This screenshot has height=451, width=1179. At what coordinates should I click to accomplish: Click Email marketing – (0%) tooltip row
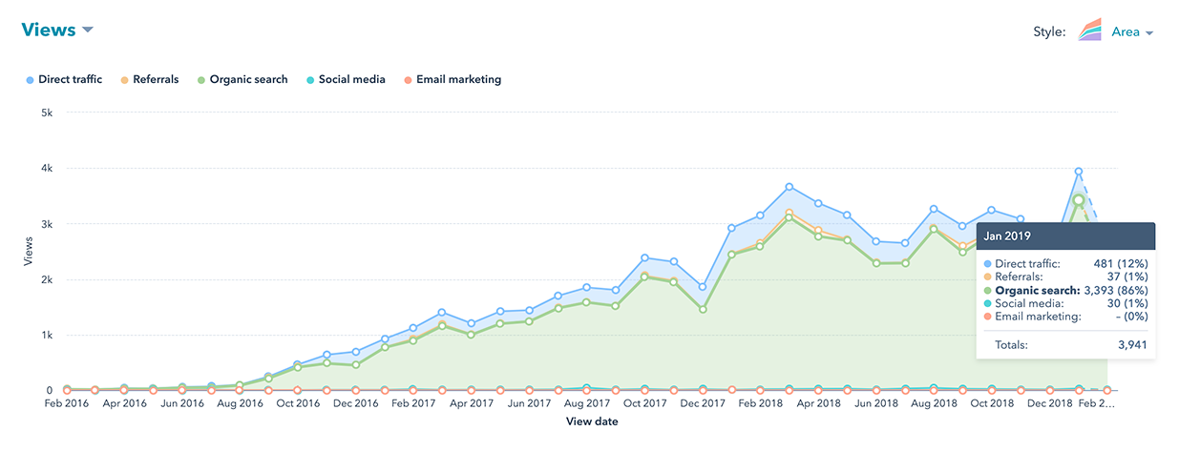(x=1065, y=317)
